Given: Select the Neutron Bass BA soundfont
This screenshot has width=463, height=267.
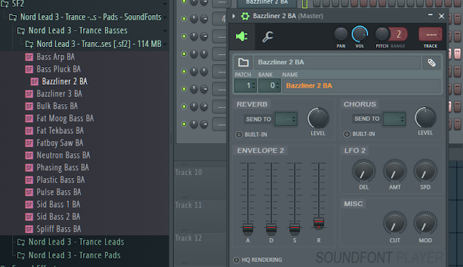Looking at the screenshot, I should [x=58, y=156].
